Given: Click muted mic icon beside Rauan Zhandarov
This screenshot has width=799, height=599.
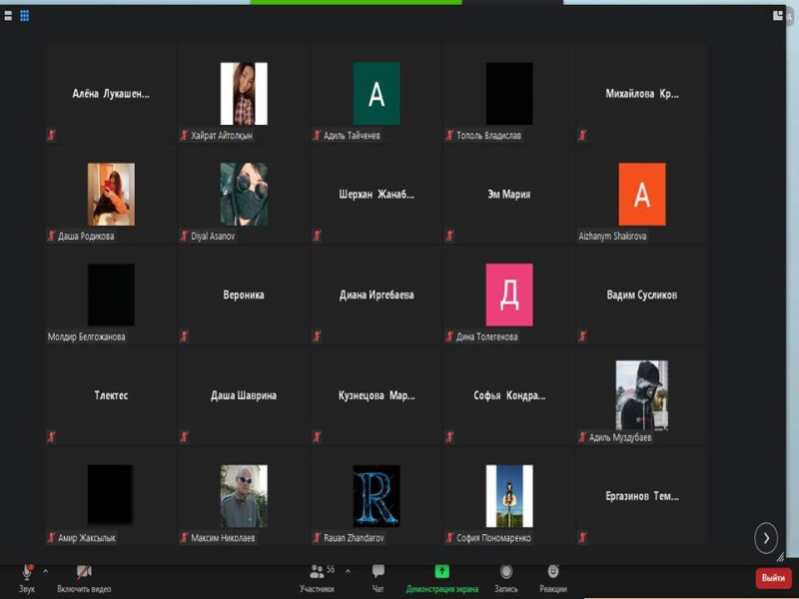Looking at the screenshot, I should (x=317, y=538).
